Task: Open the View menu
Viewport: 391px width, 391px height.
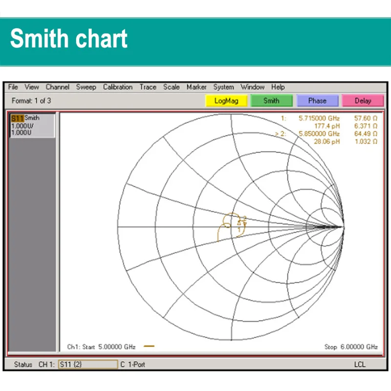Action: (x=32, y=87)
